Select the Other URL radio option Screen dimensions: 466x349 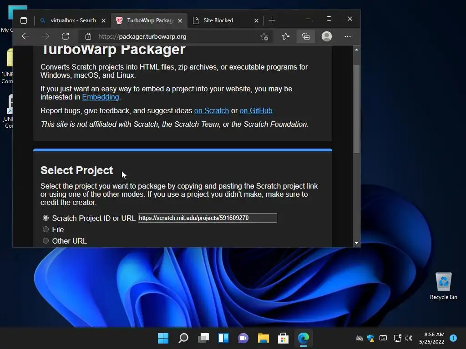click(46, 241)
